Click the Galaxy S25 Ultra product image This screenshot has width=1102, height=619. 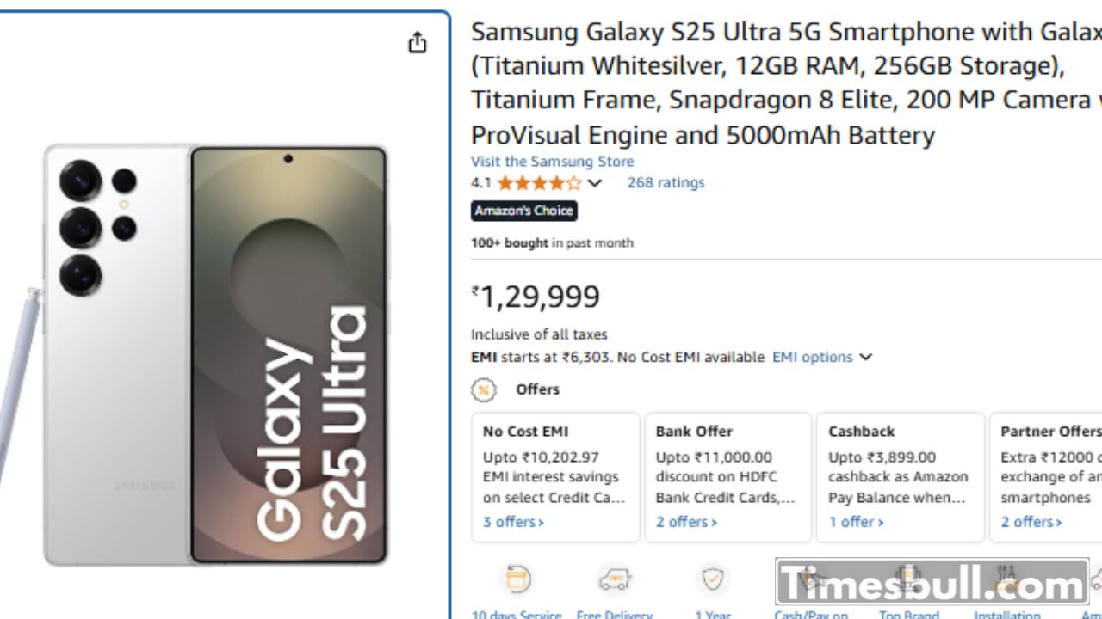(x=217, y=354)
